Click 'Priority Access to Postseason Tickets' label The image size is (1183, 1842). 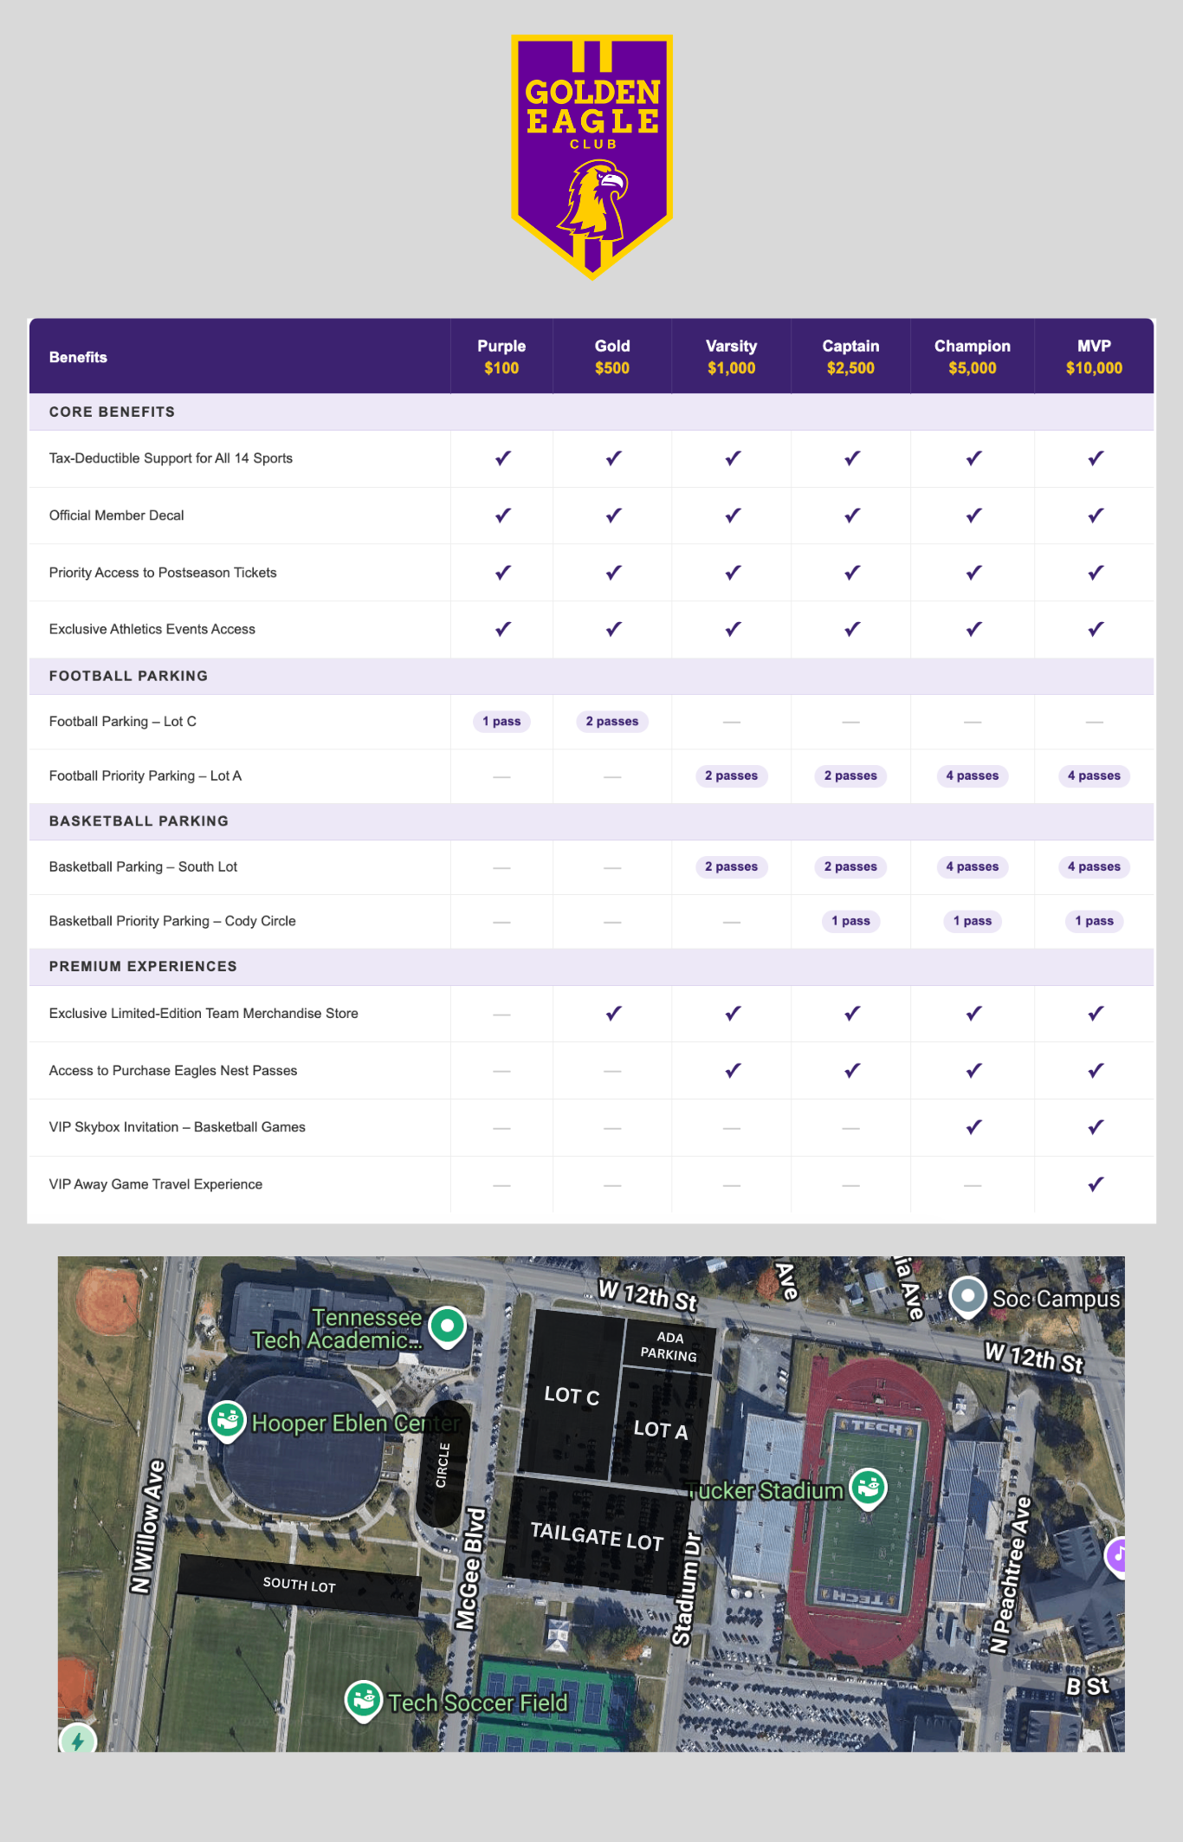click(163, 573)
